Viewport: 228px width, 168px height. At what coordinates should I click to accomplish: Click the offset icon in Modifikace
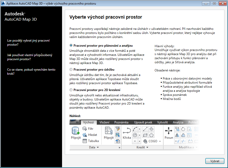point(183,135)
